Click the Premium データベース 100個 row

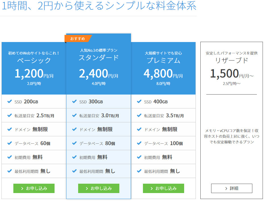[163, 143]
